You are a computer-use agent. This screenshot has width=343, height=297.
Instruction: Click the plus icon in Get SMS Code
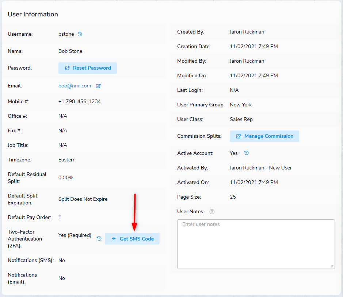(114, 239)
